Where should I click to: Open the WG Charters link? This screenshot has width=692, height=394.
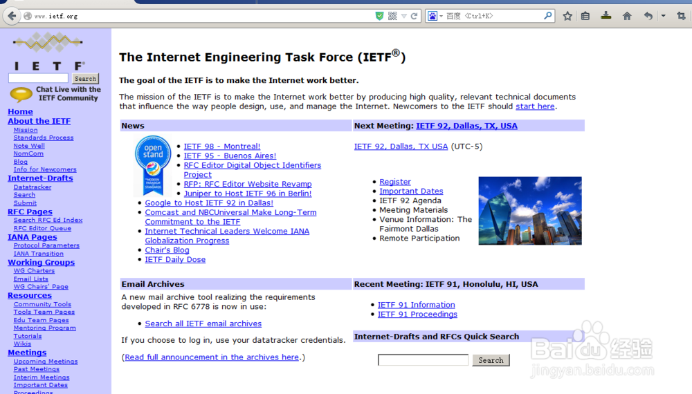pos(34,270)
